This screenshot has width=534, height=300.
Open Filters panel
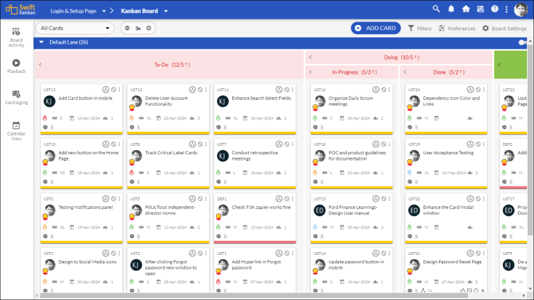(419, 28)
